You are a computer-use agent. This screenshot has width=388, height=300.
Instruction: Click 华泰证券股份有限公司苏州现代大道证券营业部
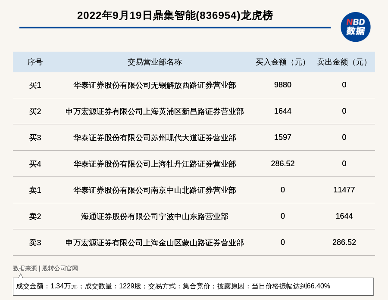click(155, 138)
